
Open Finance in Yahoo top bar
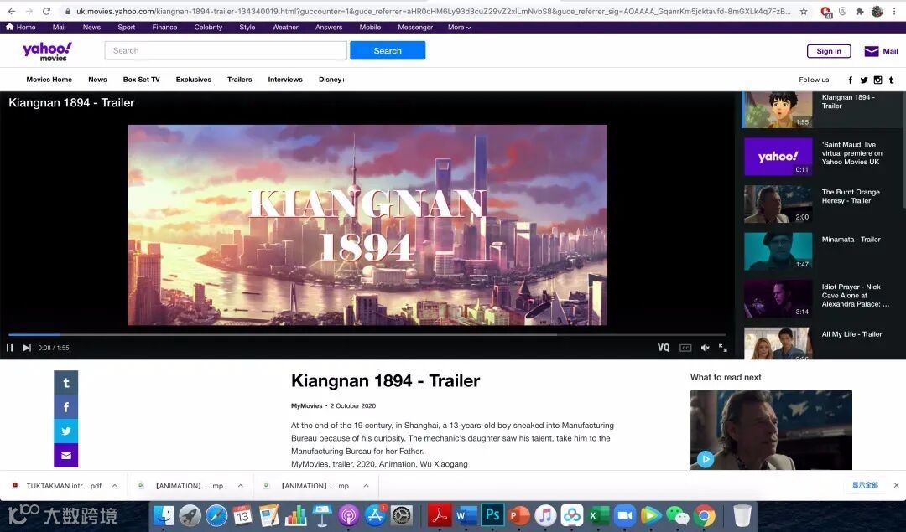[164, 27]
